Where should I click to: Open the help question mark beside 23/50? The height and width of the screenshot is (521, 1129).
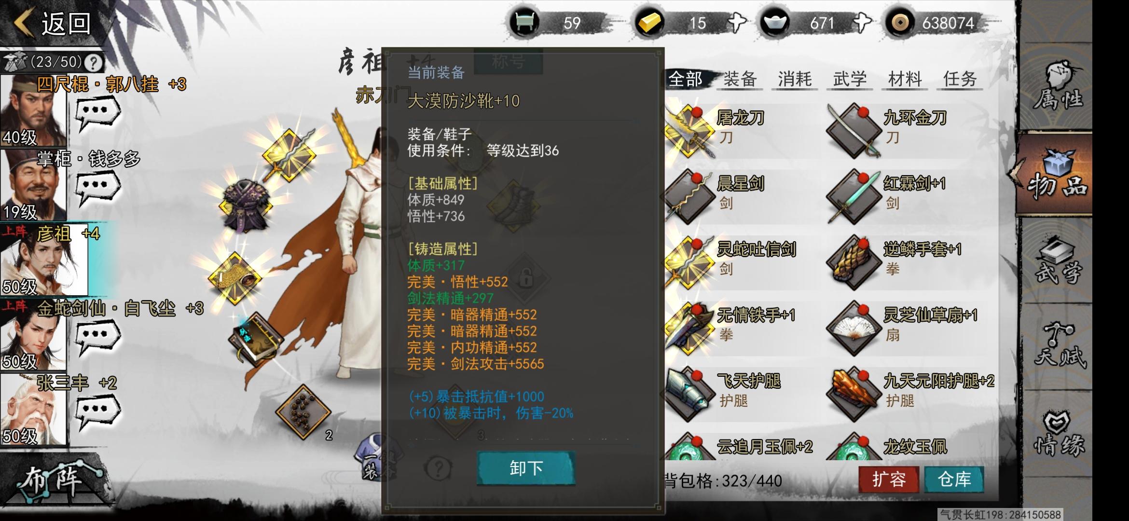[x=94, y=62]
